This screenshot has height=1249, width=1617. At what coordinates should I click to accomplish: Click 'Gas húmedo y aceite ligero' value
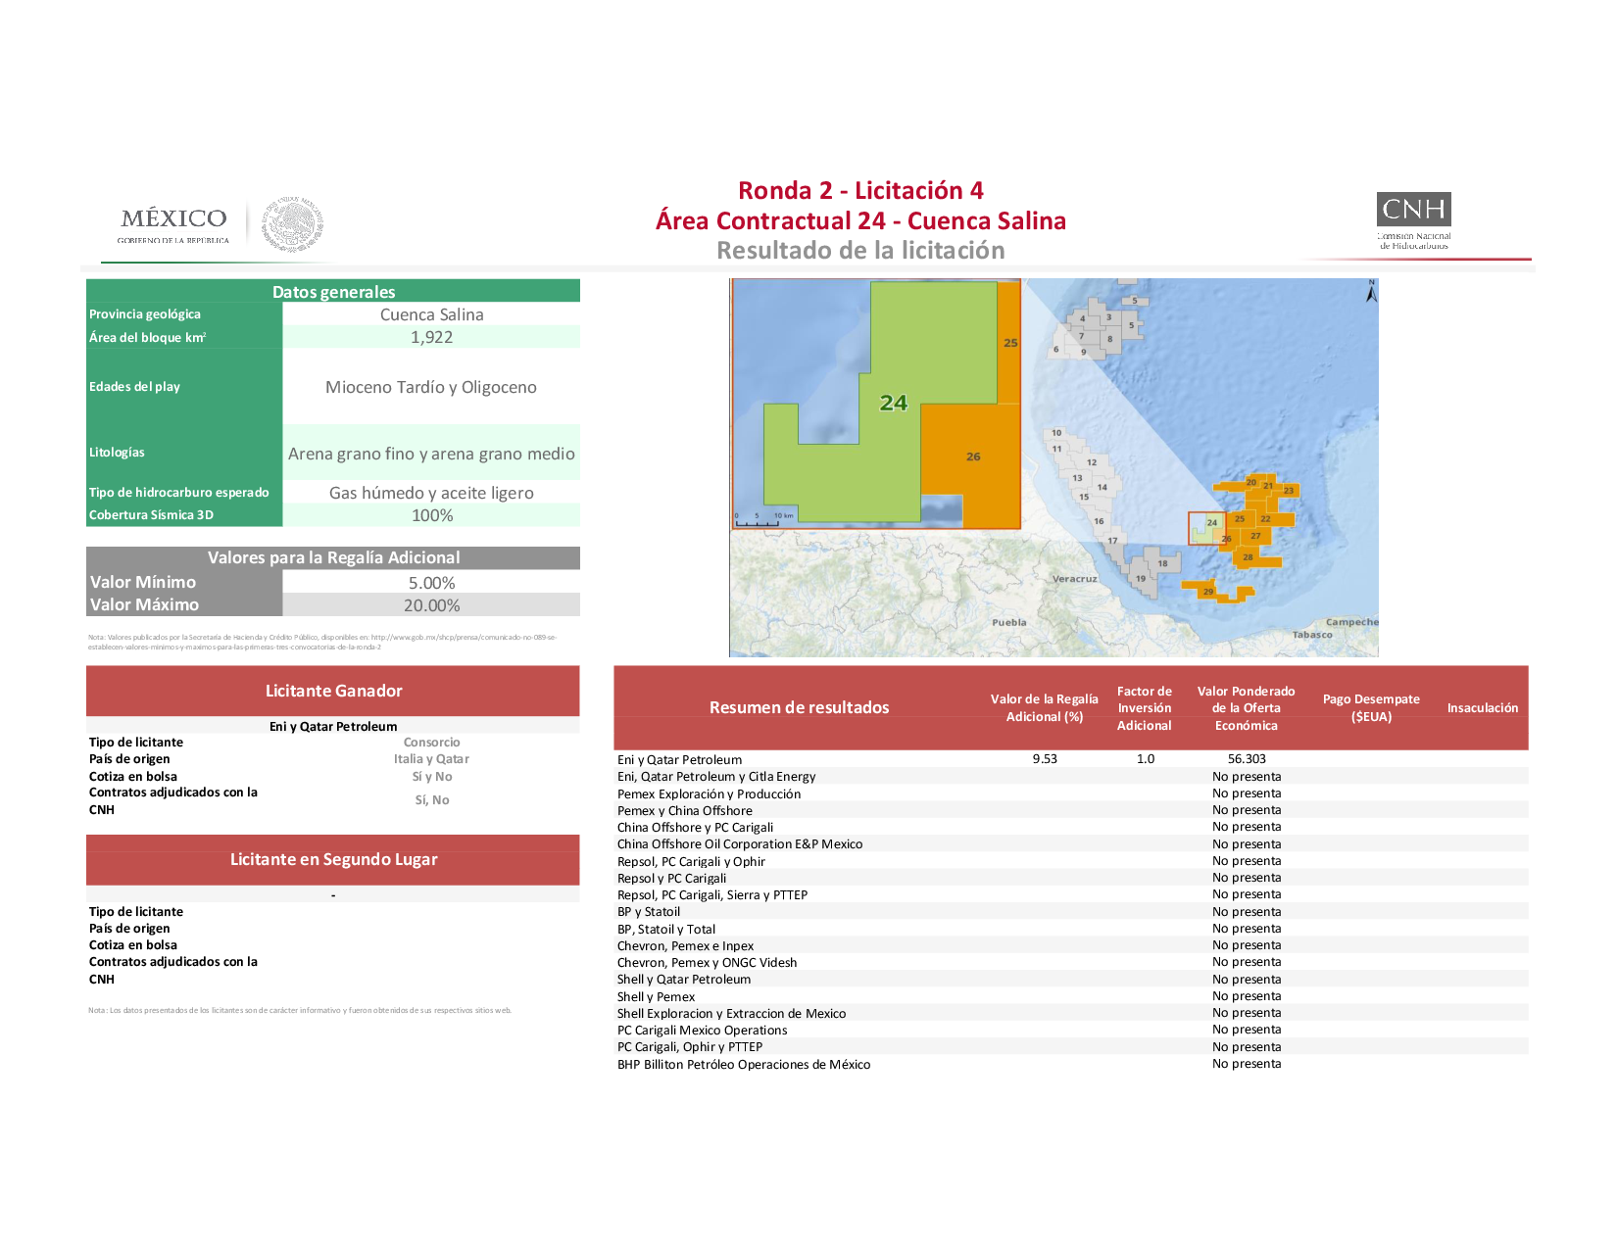point(431,493)
